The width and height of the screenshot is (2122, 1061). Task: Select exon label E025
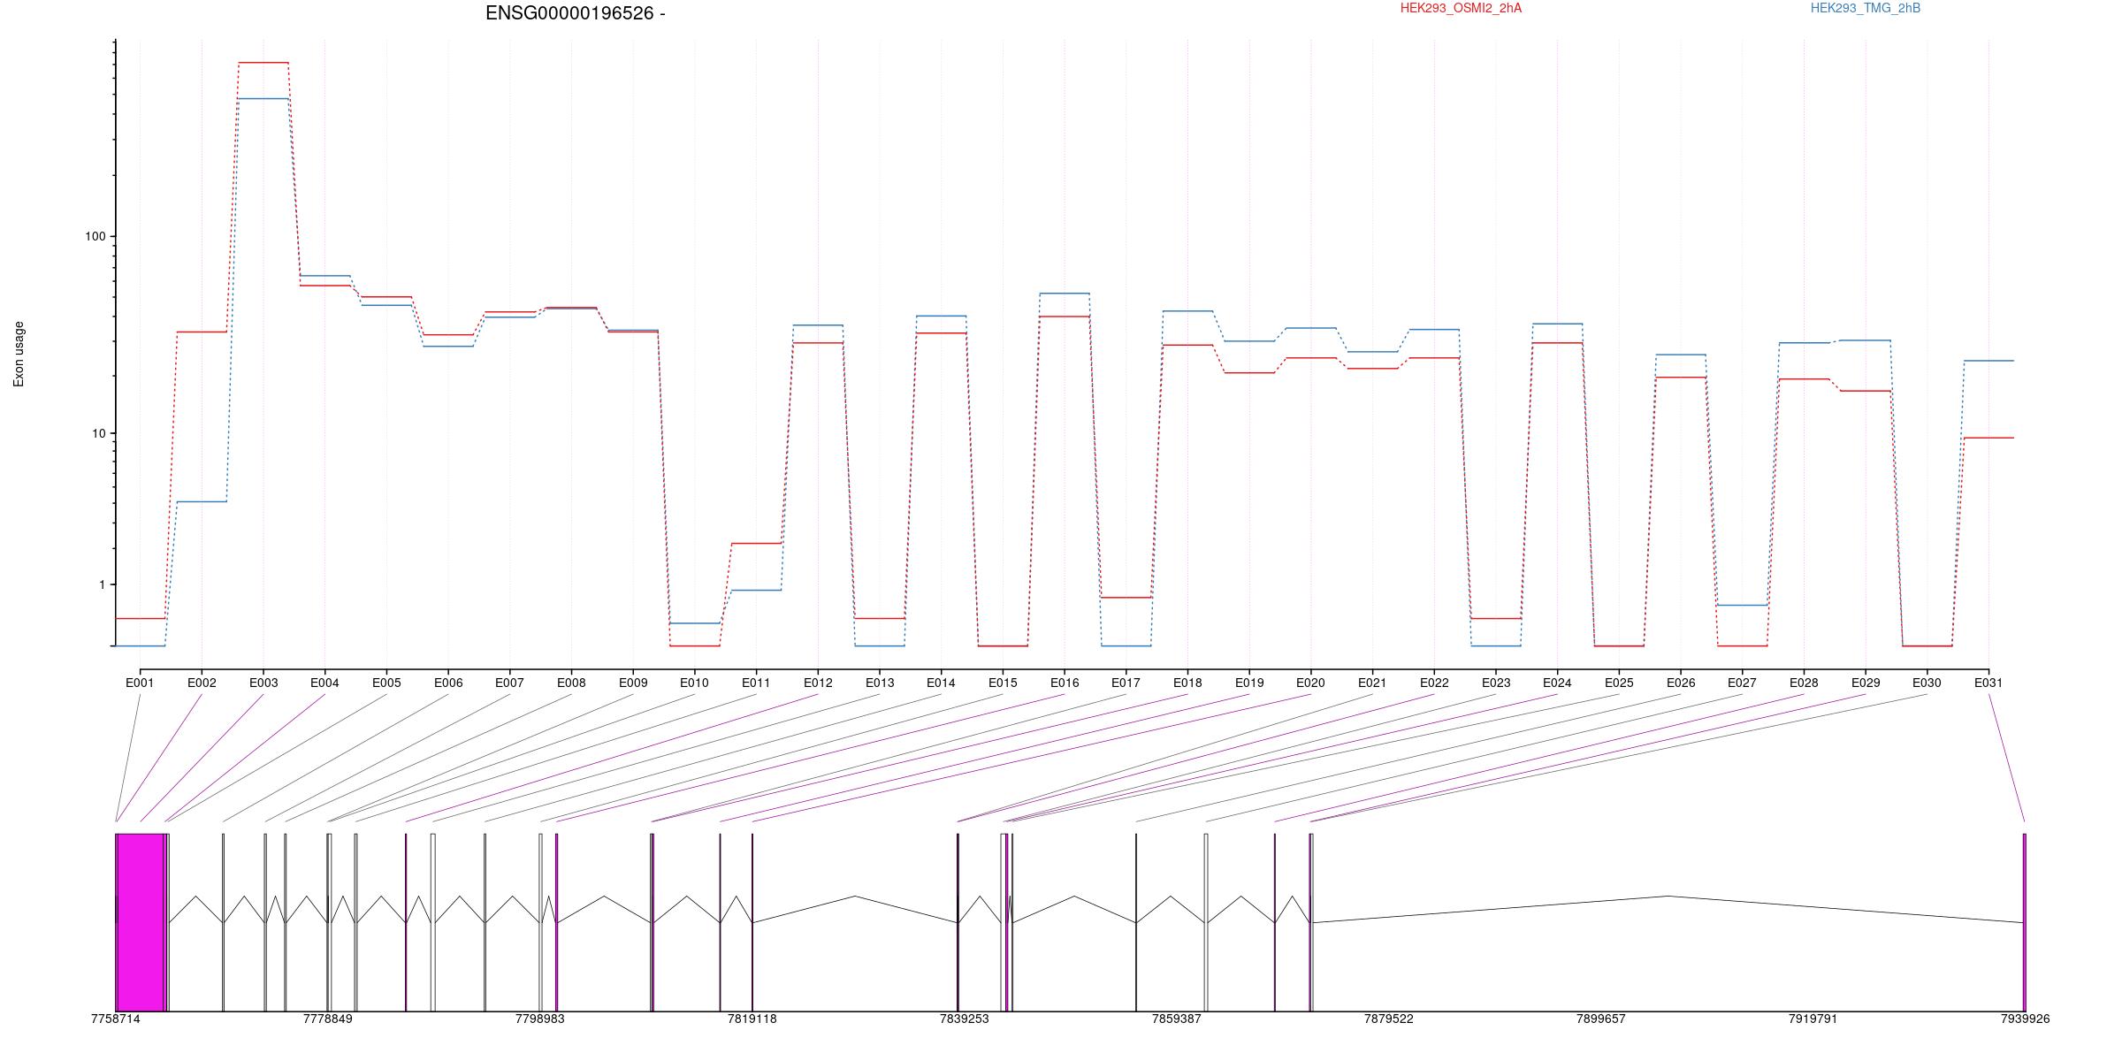1619,683
